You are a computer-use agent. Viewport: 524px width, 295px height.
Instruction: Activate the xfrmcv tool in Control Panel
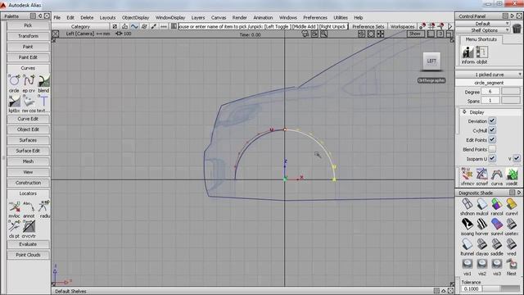pos(467,174)
